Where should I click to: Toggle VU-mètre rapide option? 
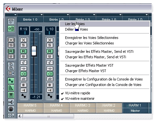(x=77, y=93)
